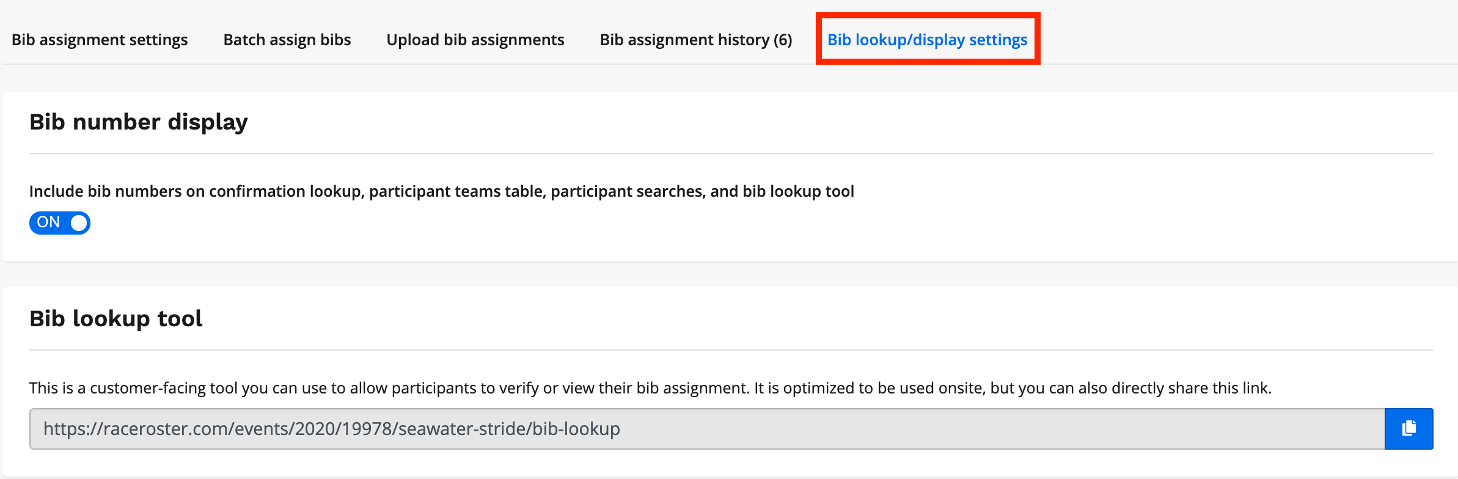Click the blank space right of the ON toggle
The width and height of the screenshot is (1458, 479).
[x=367, y=223]
